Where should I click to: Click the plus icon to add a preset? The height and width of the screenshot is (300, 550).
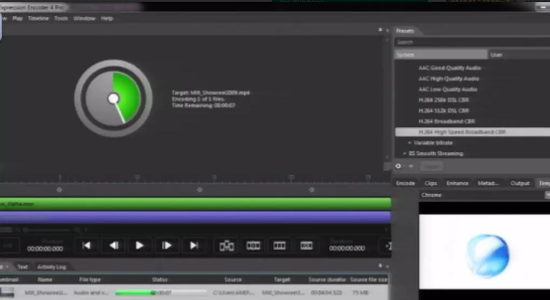410,166
